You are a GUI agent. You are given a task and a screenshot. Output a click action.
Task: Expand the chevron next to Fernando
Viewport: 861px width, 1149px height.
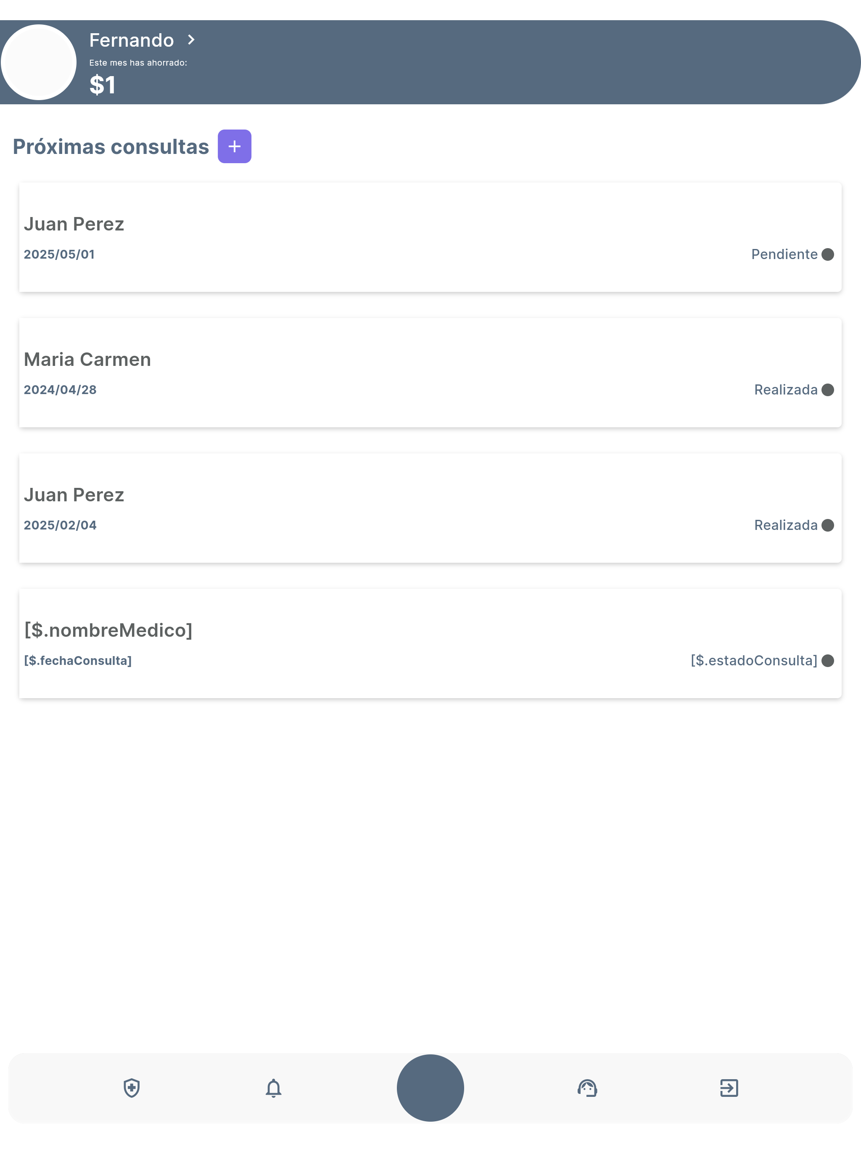[x=191, y=40]
